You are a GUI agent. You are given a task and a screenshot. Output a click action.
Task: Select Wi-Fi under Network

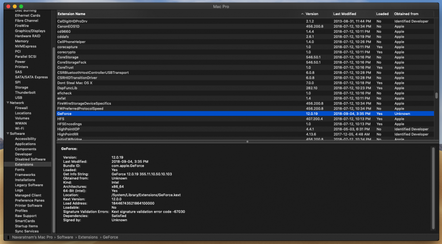tap(19, 129)
